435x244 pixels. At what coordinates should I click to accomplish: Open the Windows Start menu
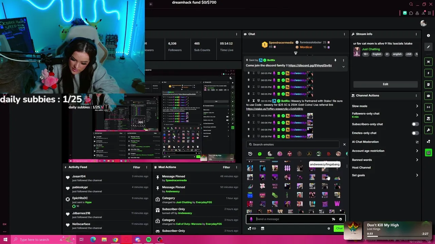tap(5, 240)
